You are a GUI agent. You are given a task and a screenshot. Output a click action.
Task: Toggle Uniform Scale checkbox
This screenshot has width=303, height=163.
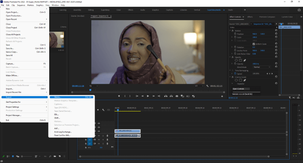click(254, 44)
